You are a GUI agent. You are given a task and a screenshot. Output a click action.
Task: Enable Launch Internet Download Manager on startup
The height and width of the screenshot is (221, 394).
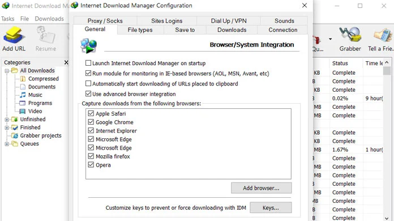pyautogui.click(x=88, y=63)
